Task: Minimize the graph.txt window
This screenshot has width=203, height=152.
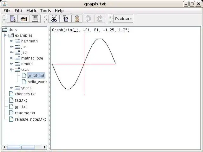Action: (x=186, y=4)
